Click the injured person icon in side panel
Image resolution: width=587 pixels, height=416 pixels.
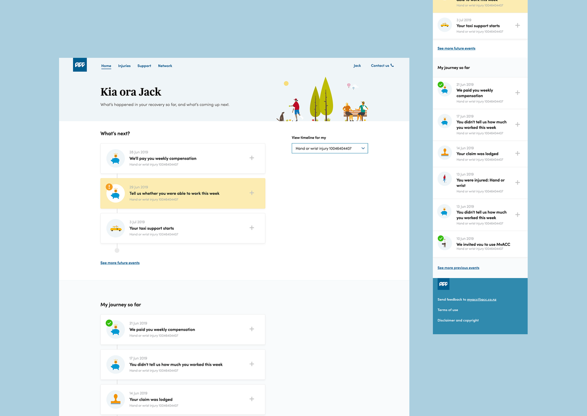[x=444, y=179]
